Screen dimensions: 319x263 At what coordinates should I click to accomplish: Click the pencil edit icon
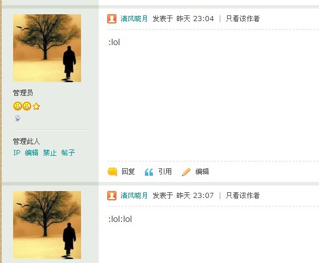(186, 172)
